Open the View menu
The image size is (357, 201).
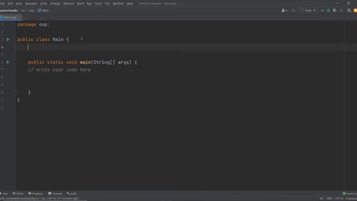click(x=19, y=3)
